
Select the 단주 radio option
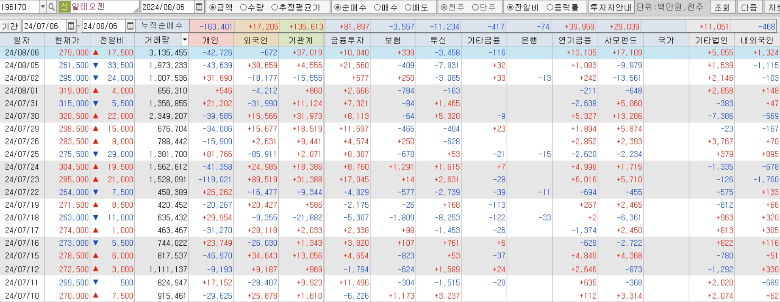484,7
